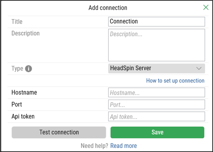Open the "How to set up connection" link
The height and width of the screenshot is (152, 213).
(175, 81)
